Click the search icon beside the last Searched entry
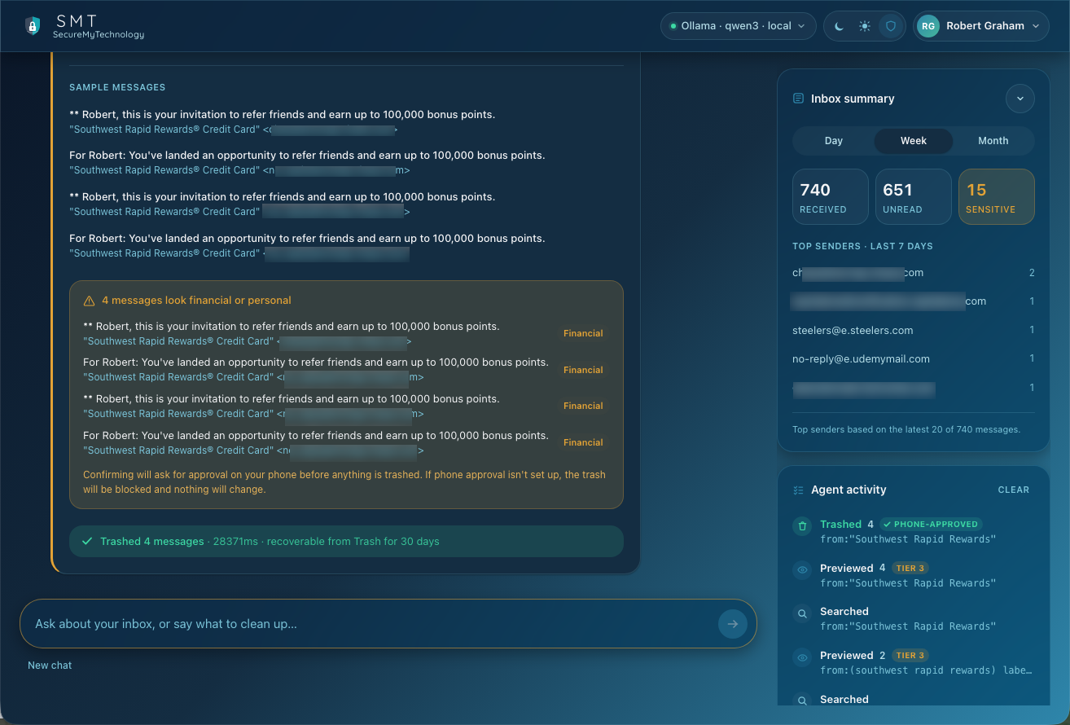The height and width of the screenshot is (725, 1070). [803, 701]
